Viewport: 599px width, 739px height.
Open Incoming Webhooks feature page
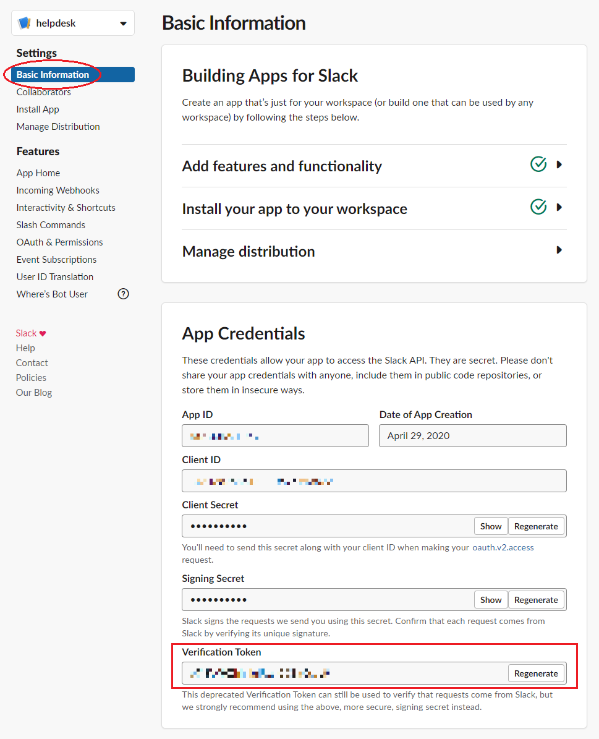(57, 190)
